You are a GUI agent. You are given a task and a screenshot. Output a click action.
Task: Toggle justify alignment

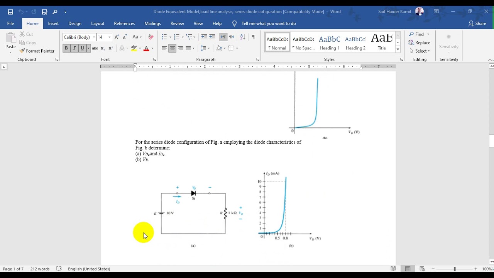pos(189,48)
